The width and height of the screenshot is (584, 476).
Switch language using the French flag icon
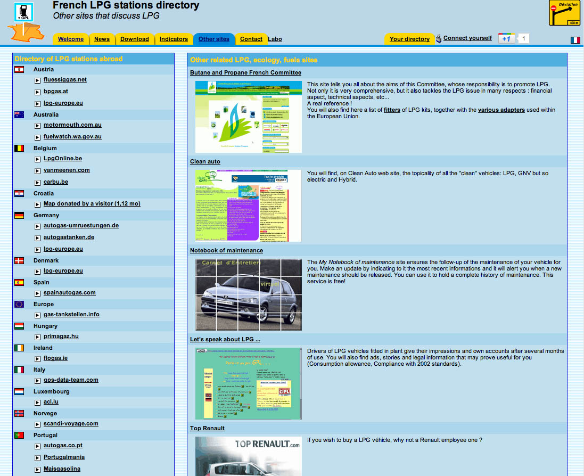coord(575,40)
